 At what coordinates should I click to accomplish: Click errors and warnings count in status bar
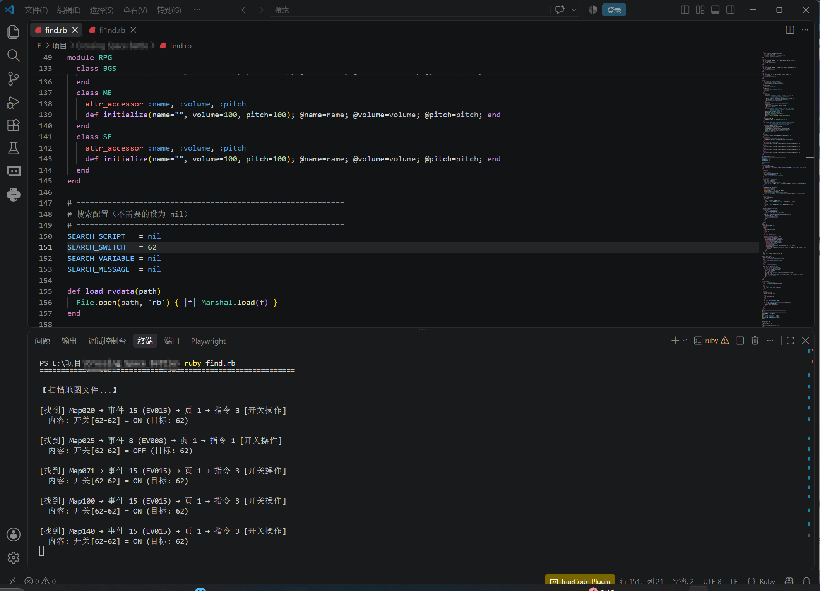[41, 581]
